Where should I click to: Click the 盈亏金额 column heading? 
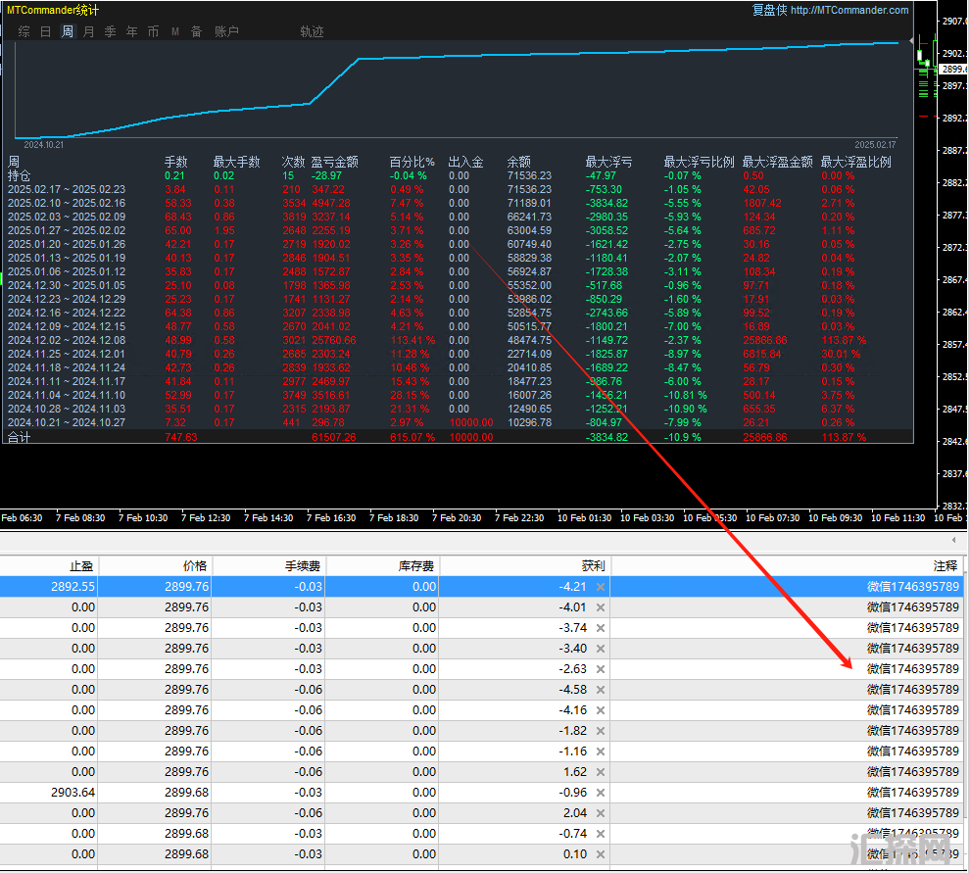(335, 162)
